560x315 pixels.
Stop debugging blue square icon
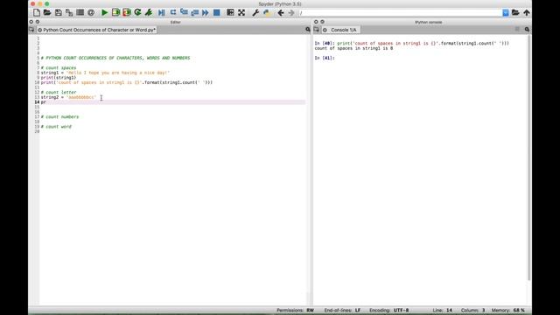point(216,12)
